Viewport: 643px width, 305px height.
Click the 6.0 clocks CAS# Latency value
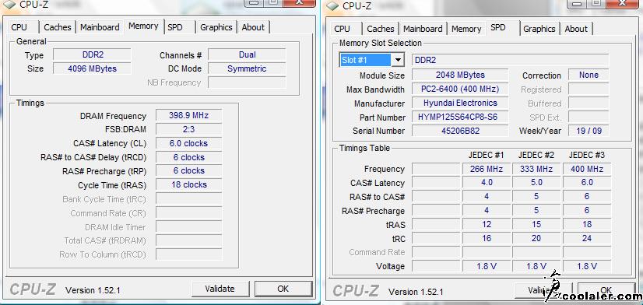188,143
